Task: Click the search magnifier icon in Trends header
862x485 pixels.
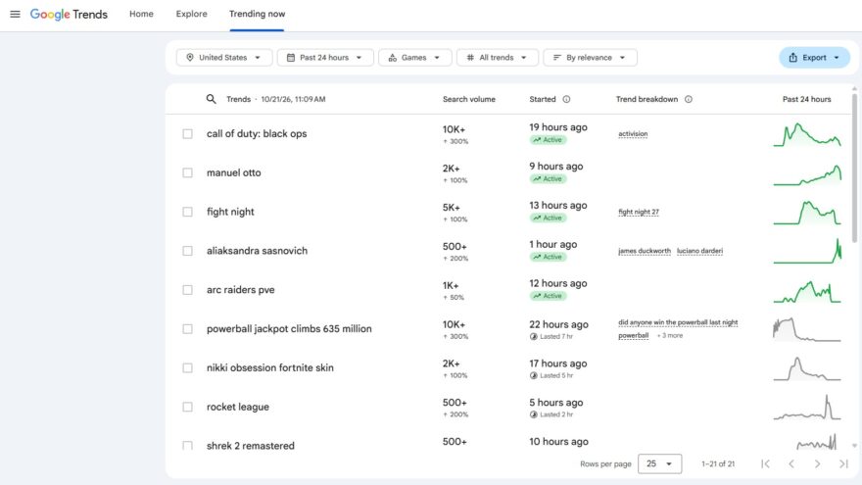Action: [212, 99]
